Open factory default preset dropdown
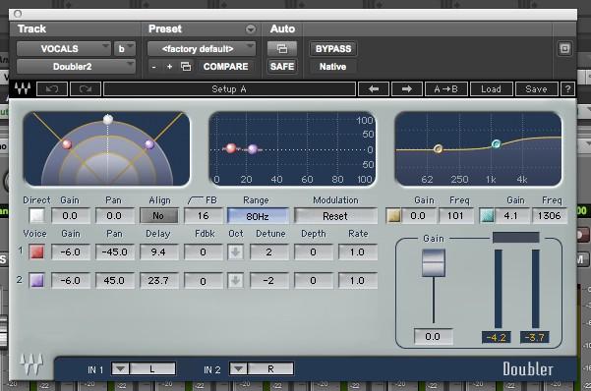Screen dimensions: 591x391 tap(202, 49)
